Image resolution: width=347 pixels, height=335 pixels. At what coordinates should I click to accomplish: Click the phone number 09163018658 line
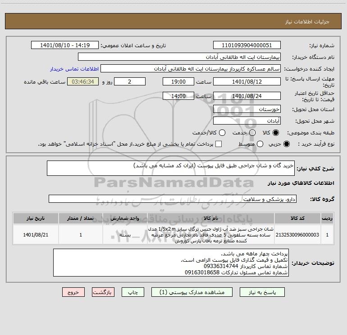point(236,272)
